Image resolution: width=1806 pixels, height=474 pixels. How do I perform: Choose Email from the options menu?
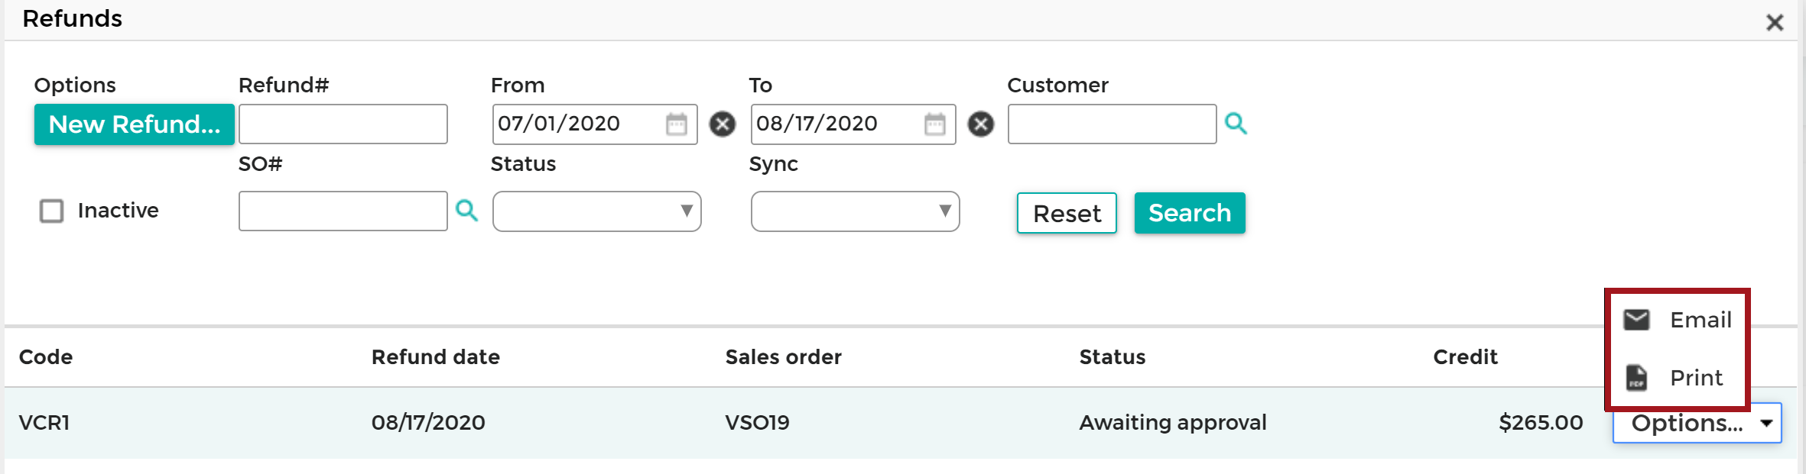pyautogui.click(x=1677, y=320)
